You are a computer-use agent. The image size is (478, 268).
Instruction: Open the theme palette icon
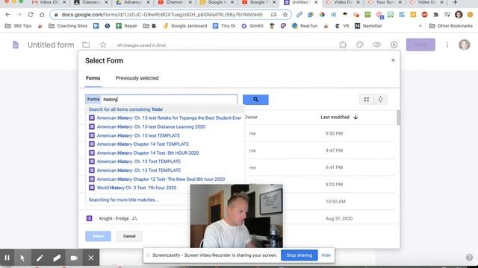pos(360,45)
